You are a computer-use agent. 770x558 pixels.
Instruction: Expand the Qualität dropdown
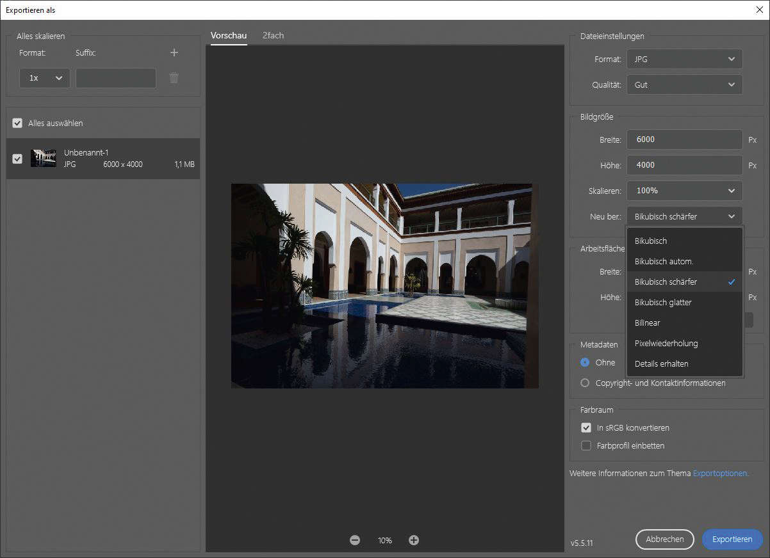[x=684, y=84]
